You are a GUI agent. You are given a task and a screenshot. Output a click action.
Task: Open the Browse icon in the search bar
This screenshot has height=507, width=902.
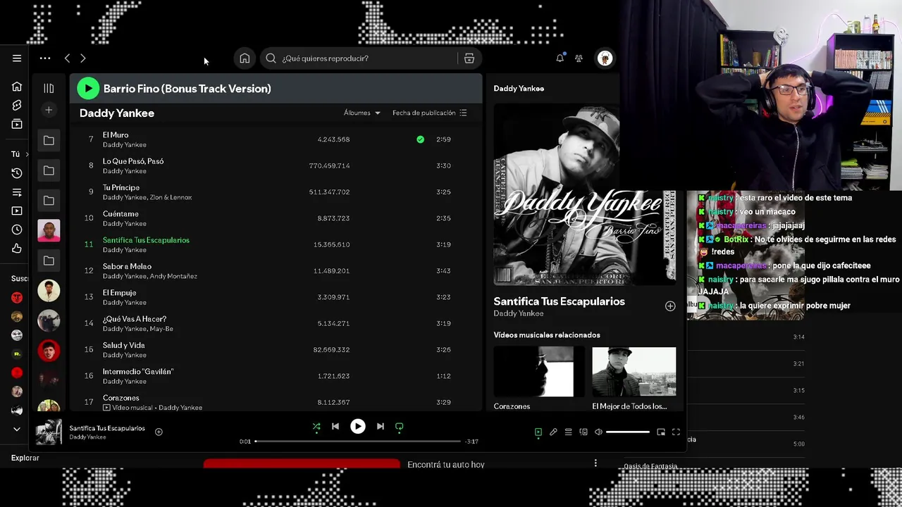469,58
